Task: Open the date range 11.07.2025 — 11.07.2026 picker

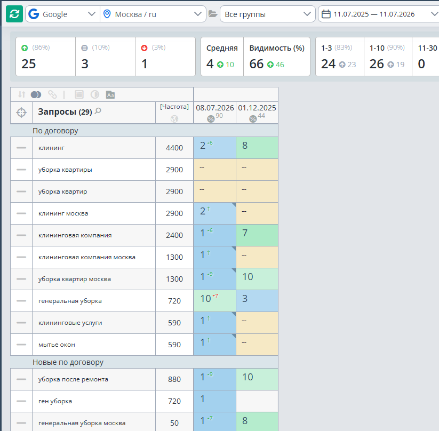Action: [x=379, y=14]
